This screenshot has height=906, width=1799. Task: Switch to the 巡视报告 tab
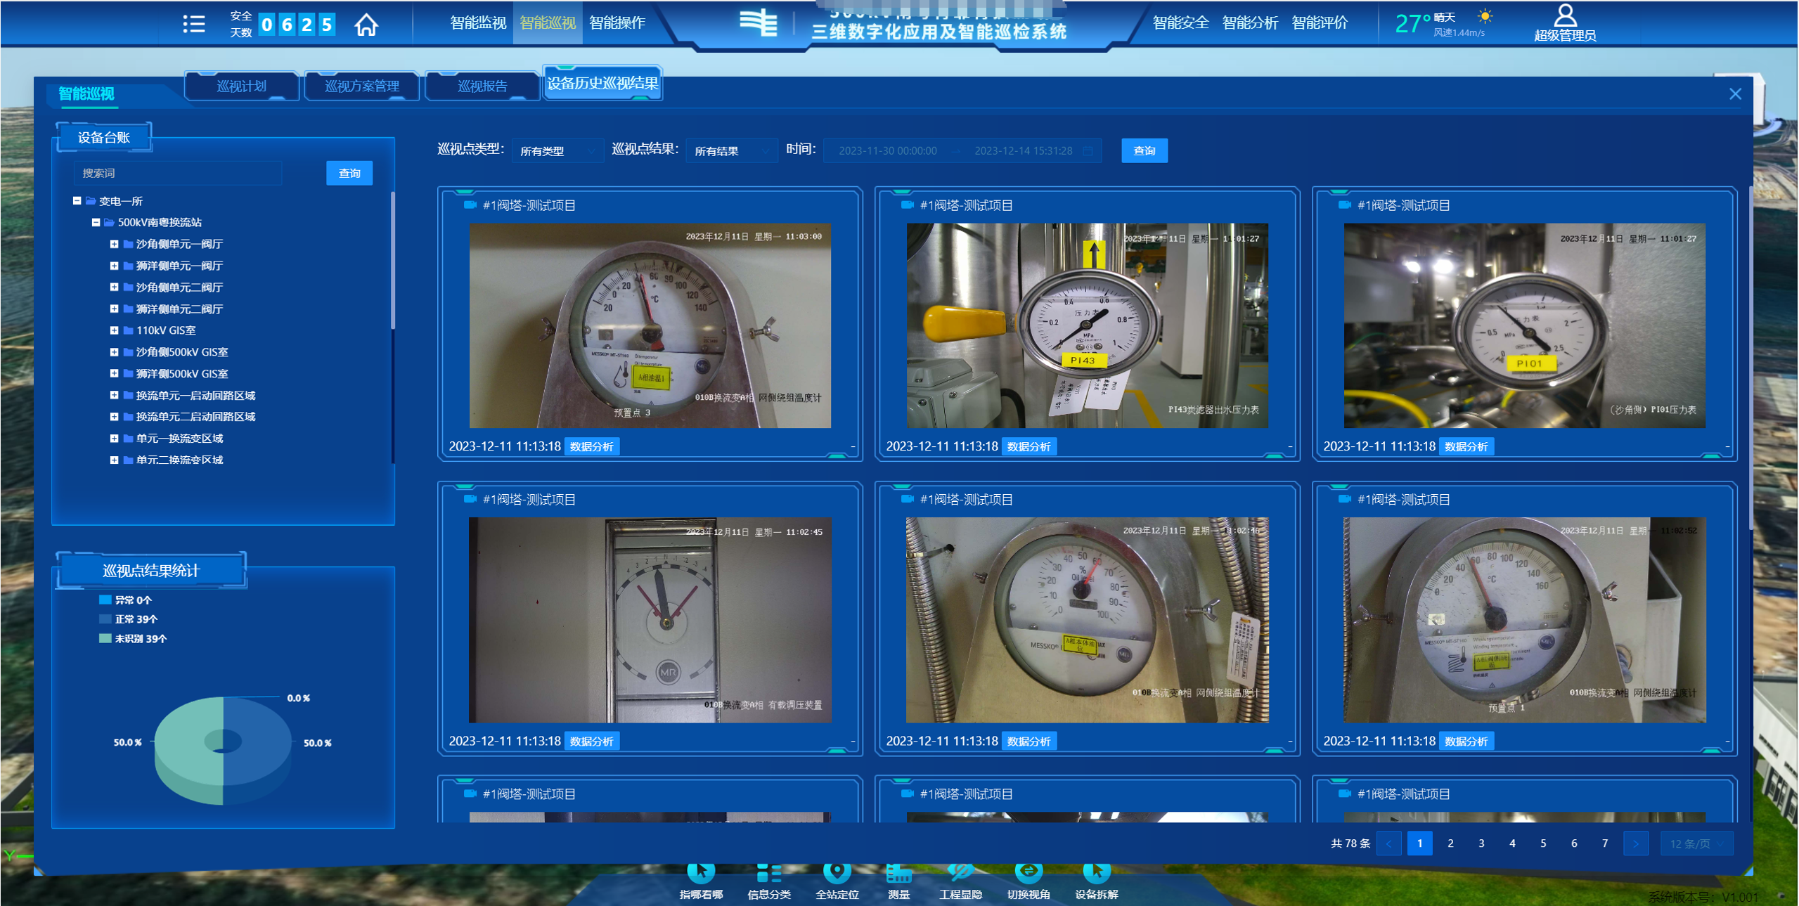pos(482,86)
